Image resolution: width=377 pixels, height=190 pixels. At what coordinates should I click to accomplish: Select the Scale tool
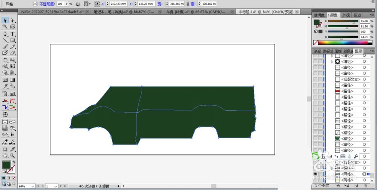[12, 60]
